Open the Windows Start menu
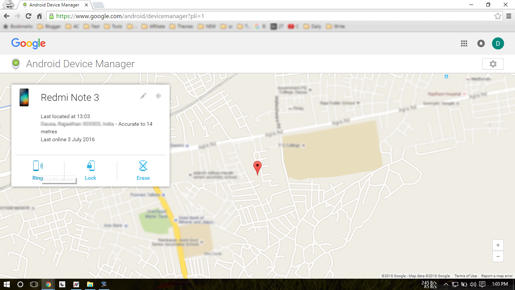 [x=6, y=284]
